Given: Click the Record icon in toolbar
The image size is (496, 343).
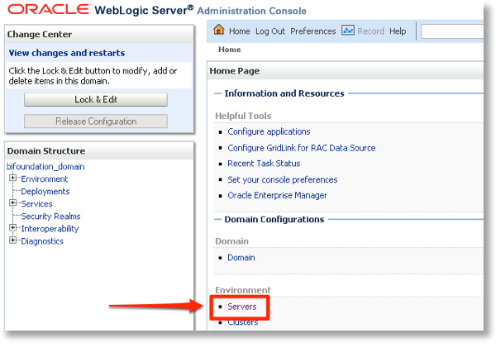Looking at the screenshot, I should pos(348,31).
